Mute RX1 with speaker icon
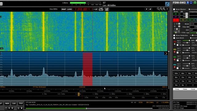The height and width of the screenshot is (111, 197). pos(175,44)
